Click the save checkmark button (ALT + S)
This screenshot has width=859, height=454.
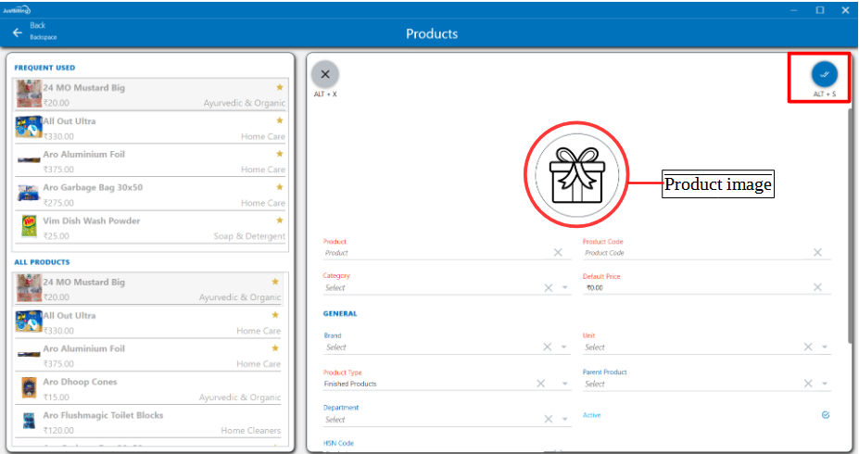(824, 74)
